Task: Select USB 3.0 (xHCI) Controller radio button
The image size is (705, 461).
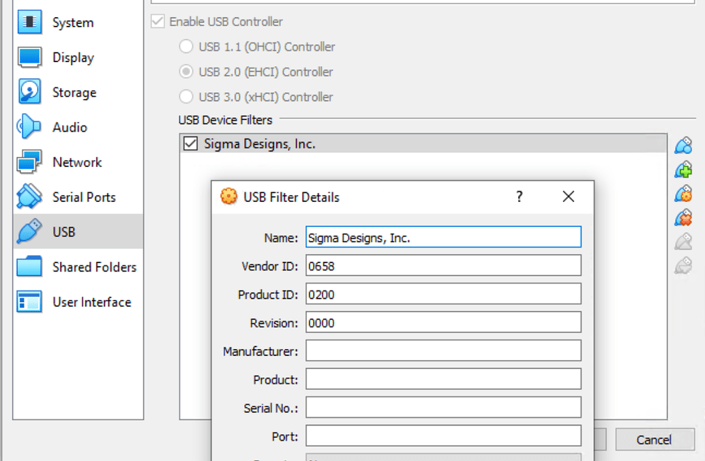Action: pos(185,97)
